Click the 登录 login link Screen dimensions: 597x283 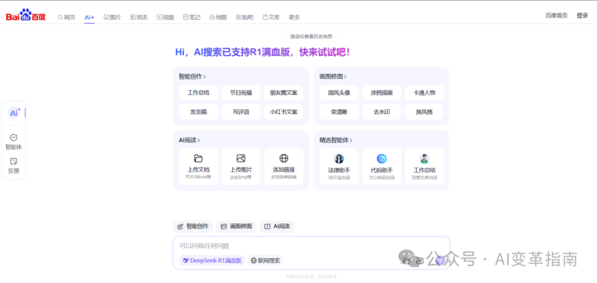582,16
